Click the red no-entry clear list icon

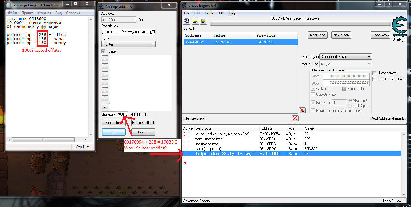(x=295, y=118)
